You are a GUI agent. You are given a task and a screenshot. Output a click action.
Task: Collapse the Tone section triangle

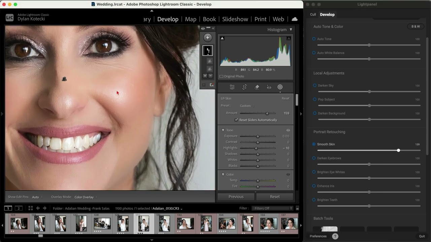point(223,130)
